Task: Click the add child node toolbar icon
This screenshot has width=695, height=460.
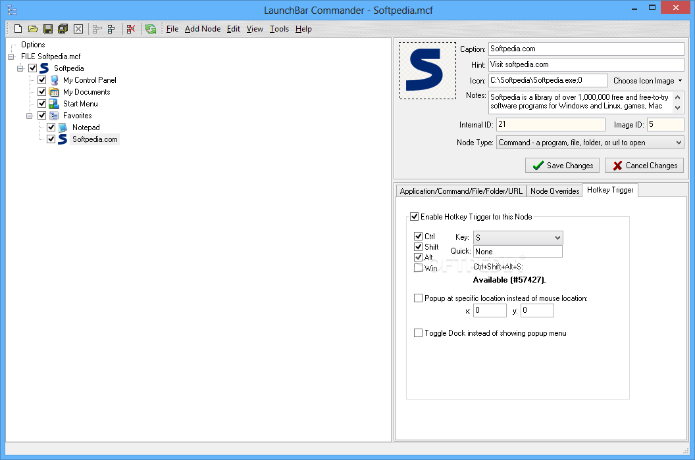Action: [111, 29]
